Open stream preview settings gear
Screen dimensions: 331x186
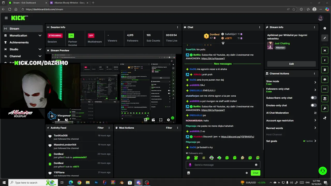pyautogui.click(x=168, y=120)
